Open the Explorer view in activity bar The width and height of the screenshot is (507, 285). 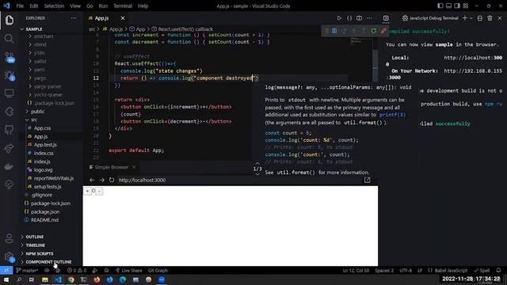[x=9, y=20]
